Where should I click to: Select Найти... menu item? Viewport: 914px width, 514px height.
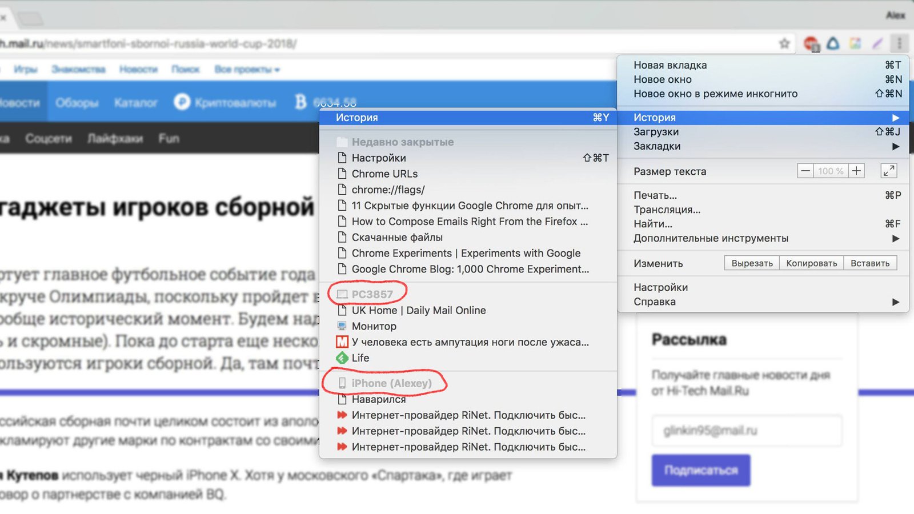(763, 224)
